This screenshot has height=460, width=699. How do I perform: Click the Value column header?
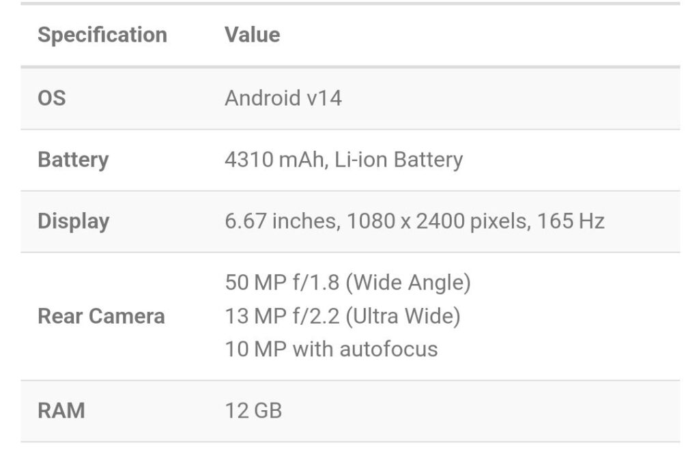(253, 35)
